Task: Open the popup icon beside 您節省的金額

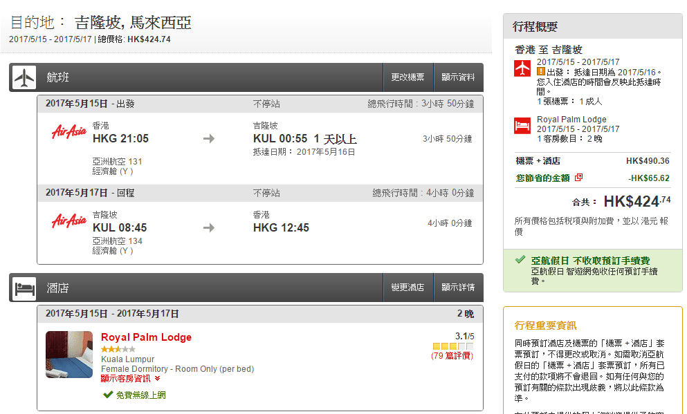Action: [x=579, y=178]
